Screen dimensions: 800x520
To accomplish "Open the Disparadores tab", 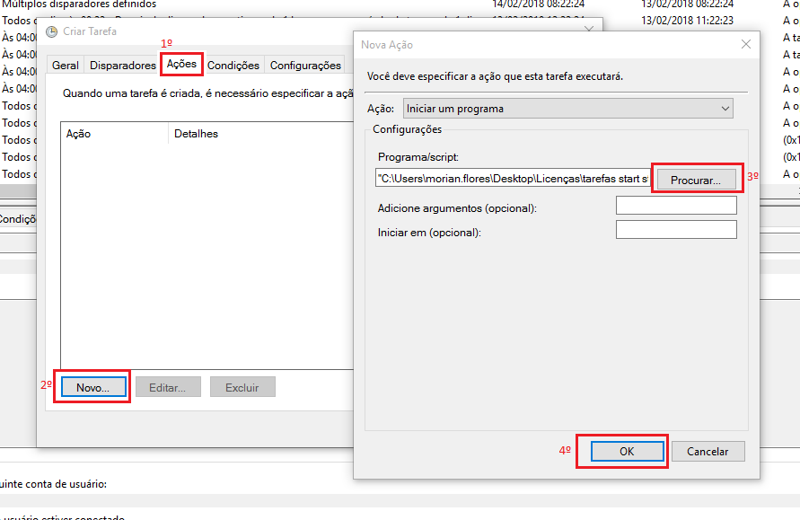I will click(x=123, y=66).
